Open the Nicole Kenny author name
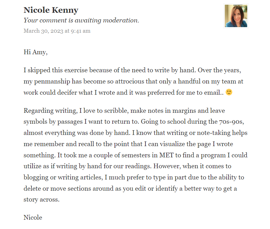This screenshot has width=270, height=229. click(x=51, y=10)
